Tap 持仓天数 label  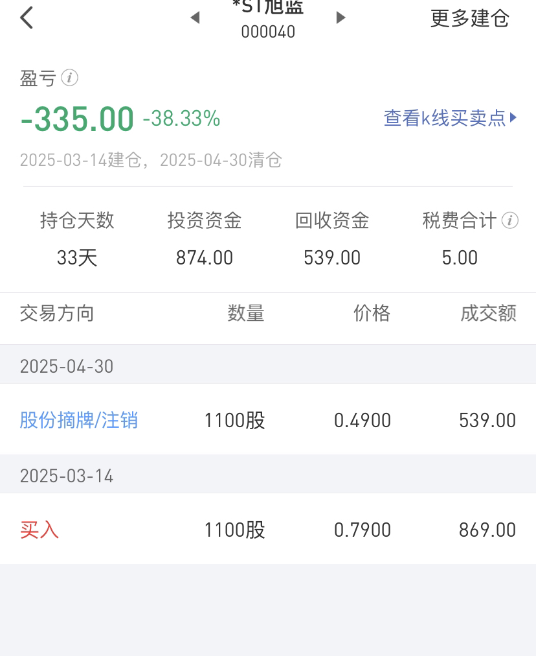coord(77,220)
